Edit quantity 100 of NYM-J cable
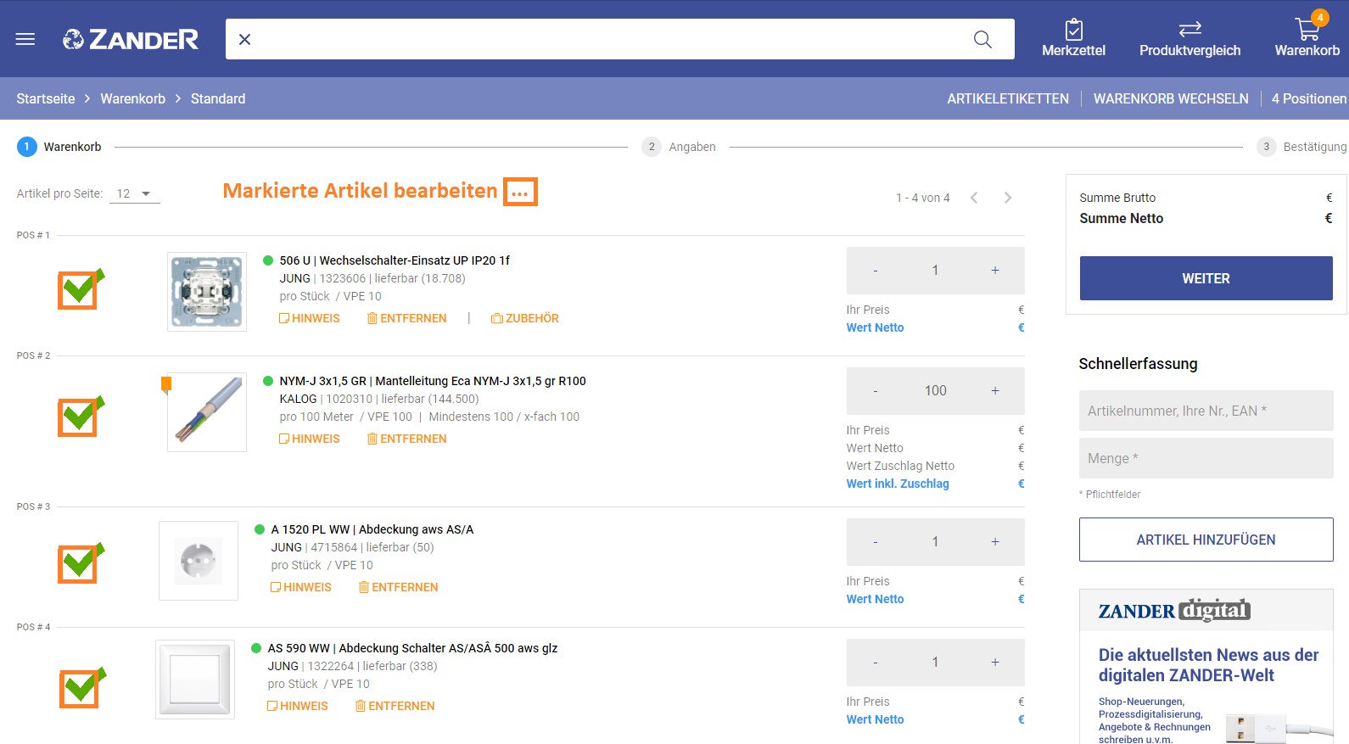1349x744 pixels. tap(935, 391)
